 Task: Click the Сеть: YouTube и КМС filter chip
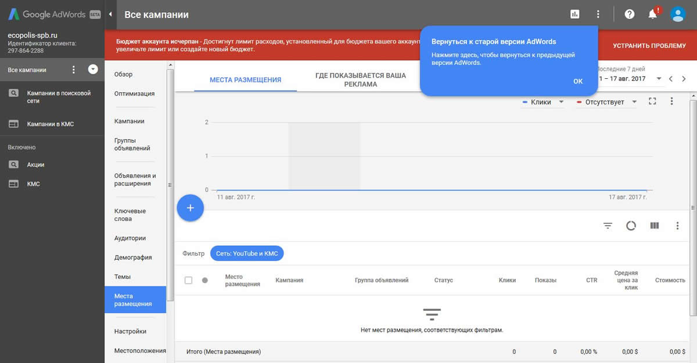(x=247, y=253)
